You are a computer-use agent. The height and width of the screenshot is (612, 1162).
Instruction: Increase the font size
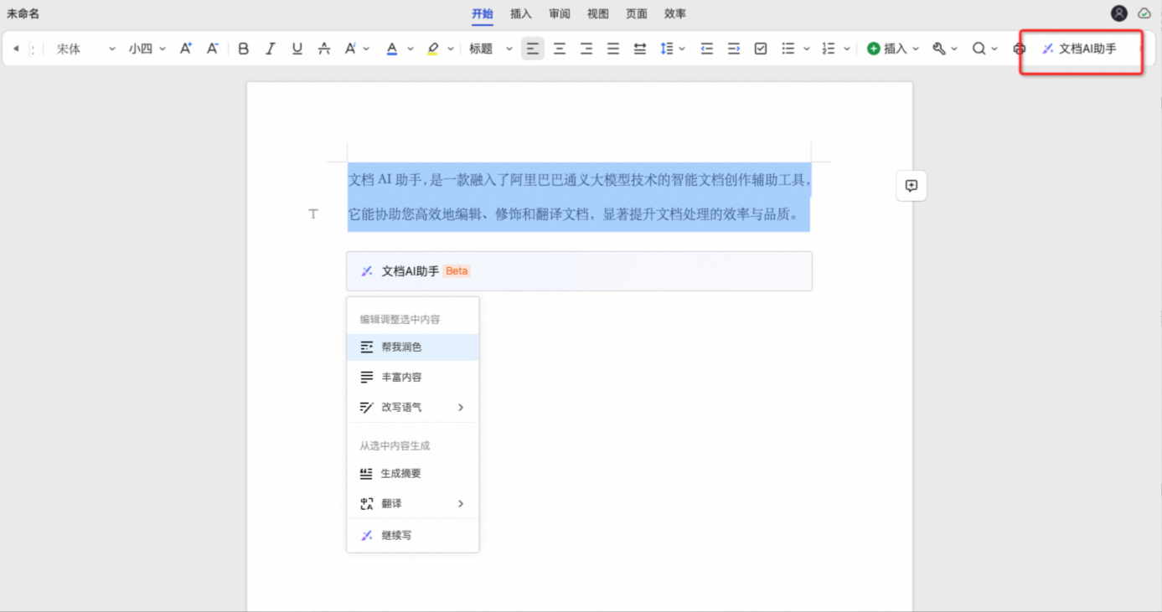(x=186, y=49)
